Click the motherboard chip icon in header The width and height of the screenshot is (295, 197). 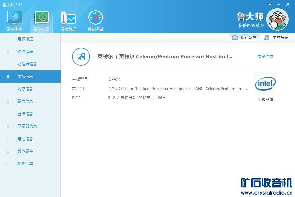point(81,56)
